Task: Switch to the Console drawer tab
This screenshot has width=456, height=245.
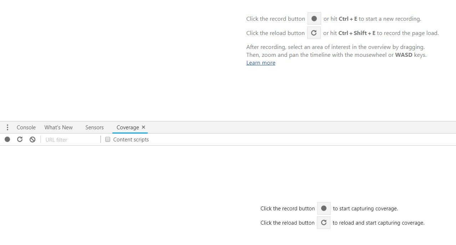Action: click(26, 127)
